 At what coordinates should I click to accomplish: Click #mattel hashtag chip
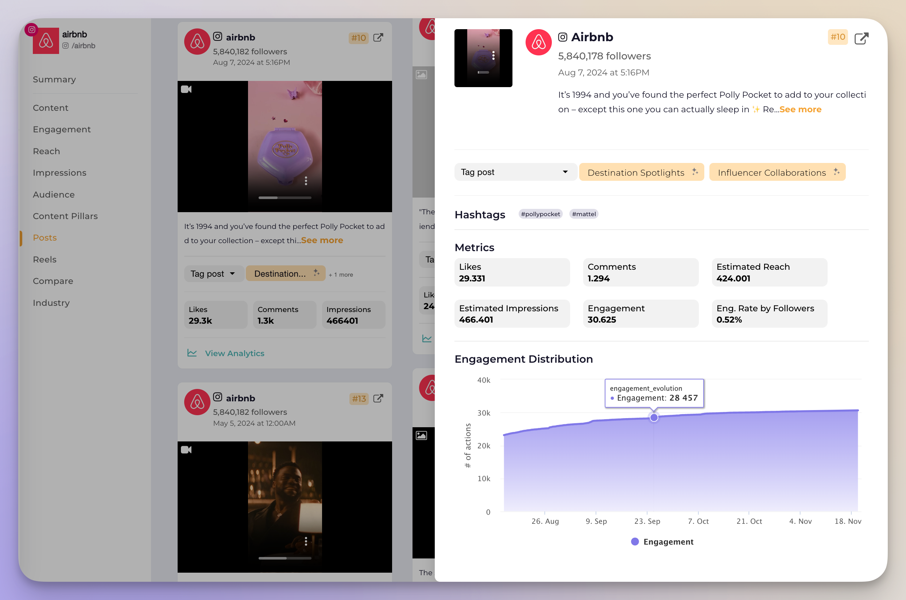[x=584, y=214]
